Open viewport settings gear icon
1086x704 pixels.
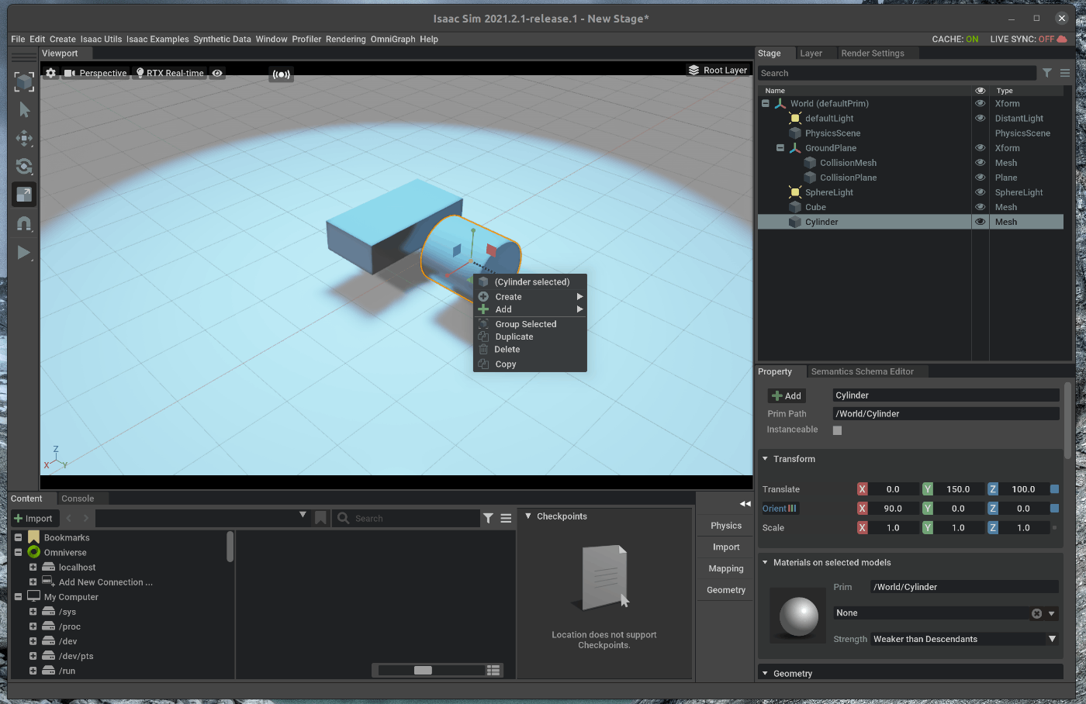(50, 73)
